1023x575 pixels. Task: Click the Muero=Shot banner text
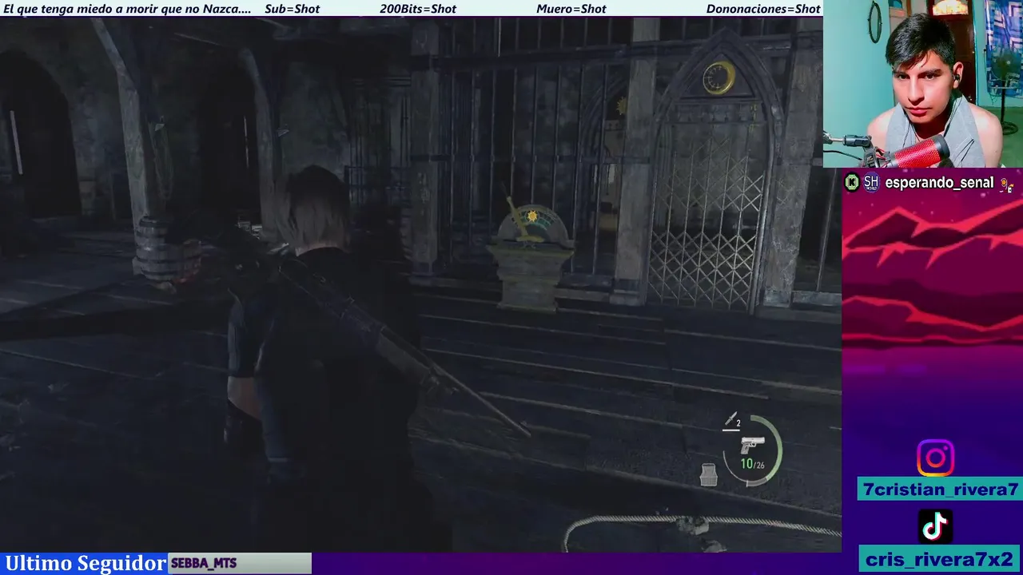571,9
